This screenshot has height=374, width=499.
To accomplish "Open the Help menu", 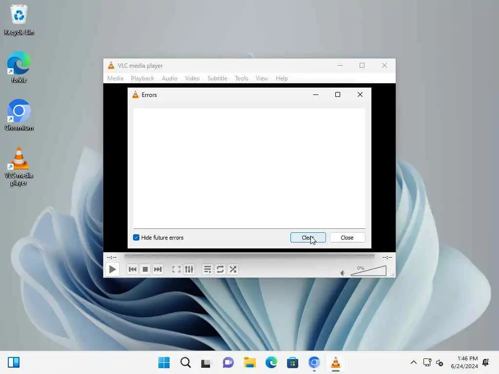I will click(282, 78).
